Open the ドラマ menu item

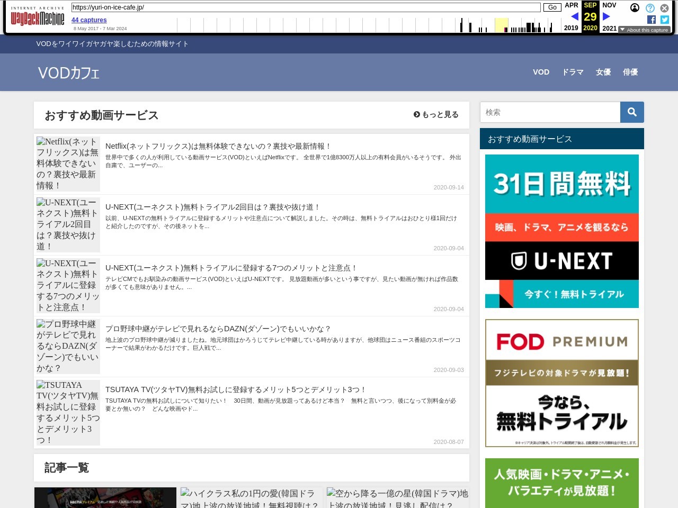573,72
